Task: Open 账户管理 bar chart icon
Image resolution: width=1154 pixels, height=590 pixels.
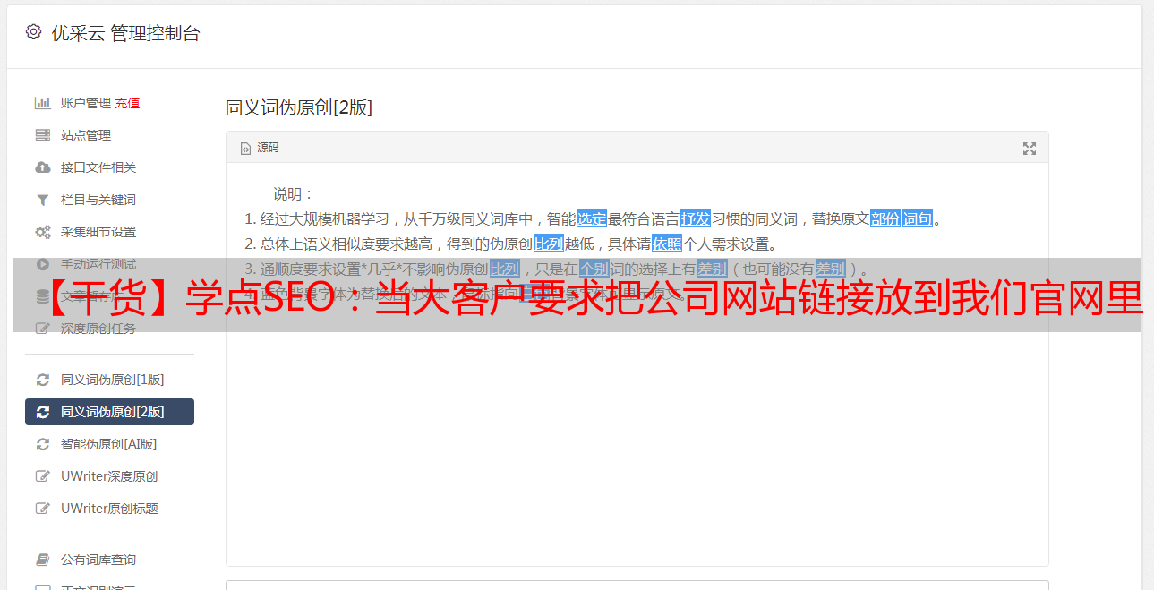Action: 42,103
